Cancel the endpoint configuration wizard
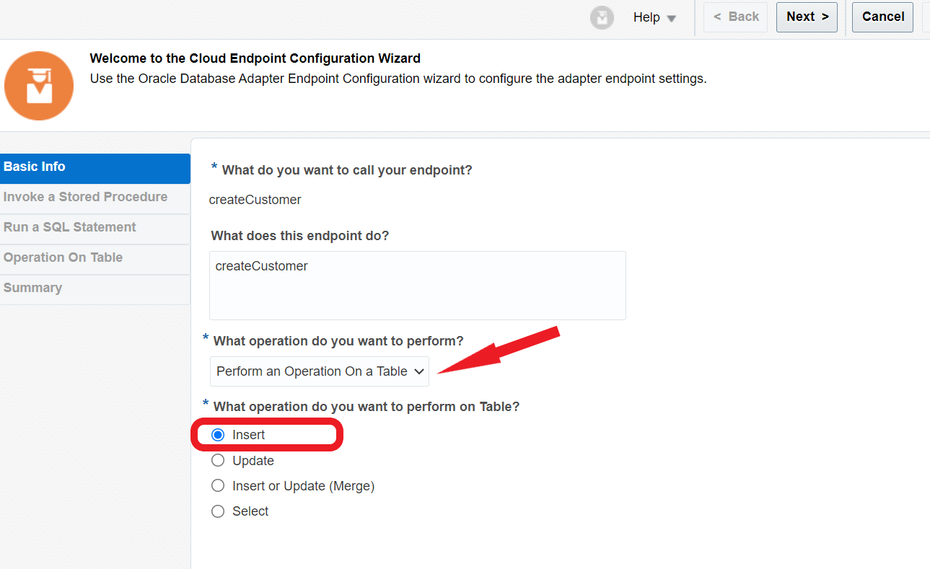Screen dimensions: 930x569 [x=882, y=17]
